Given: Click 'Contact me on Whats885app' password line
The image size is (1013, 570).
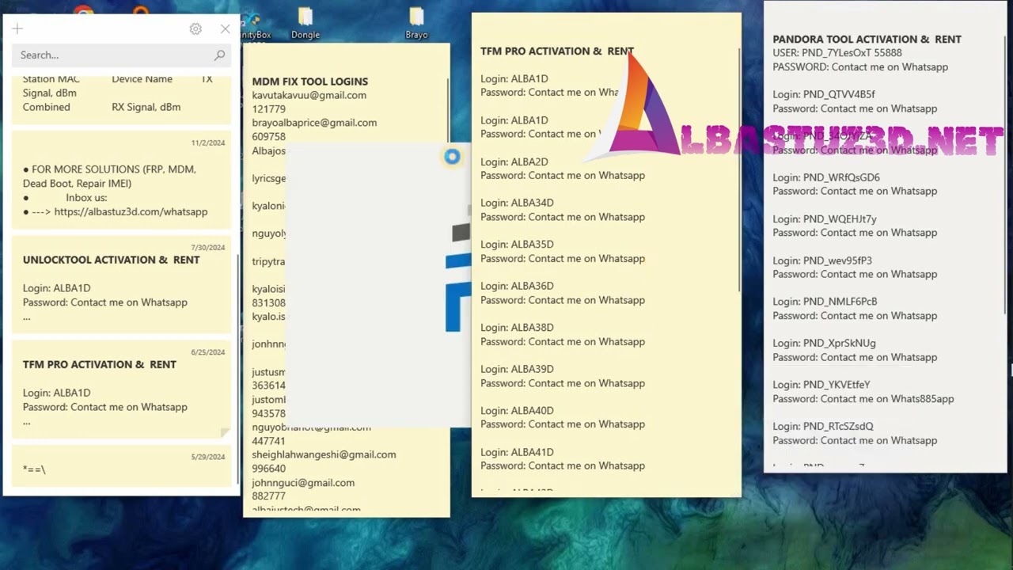Looking at the screenshot, I should point(863,399).
